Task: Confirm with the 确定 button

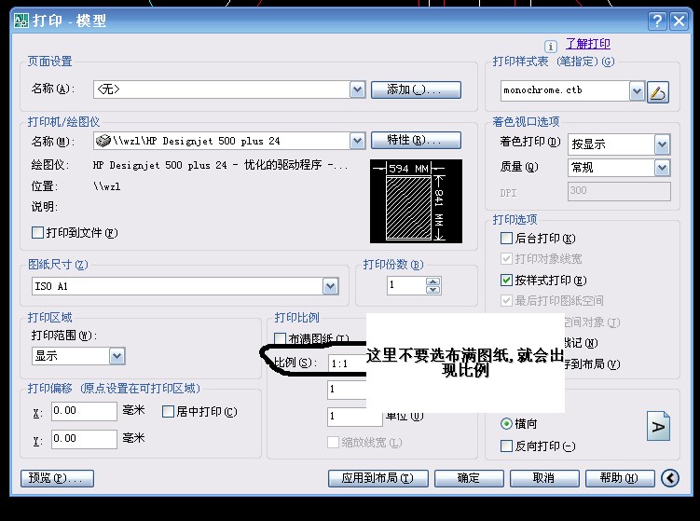Action: 469,478
